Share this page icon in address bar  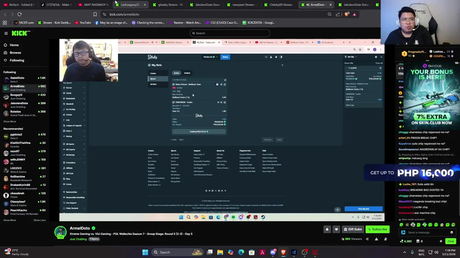(x=338, y=14)
